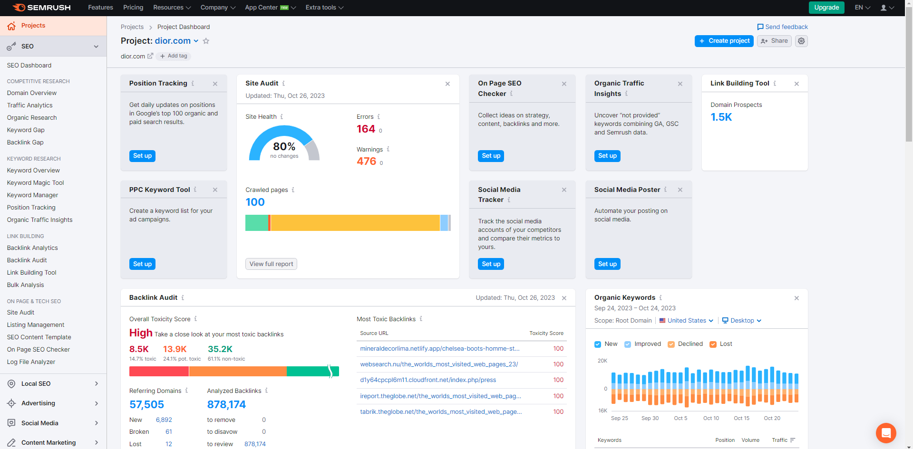
Task: Toggle the New keywords checkbox
Action: tap(598, 344)
